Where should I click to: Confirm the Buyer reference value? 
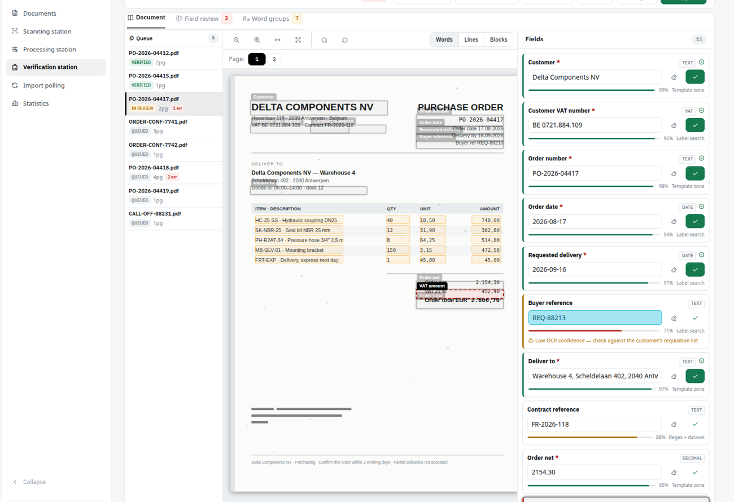click(695, 318)
